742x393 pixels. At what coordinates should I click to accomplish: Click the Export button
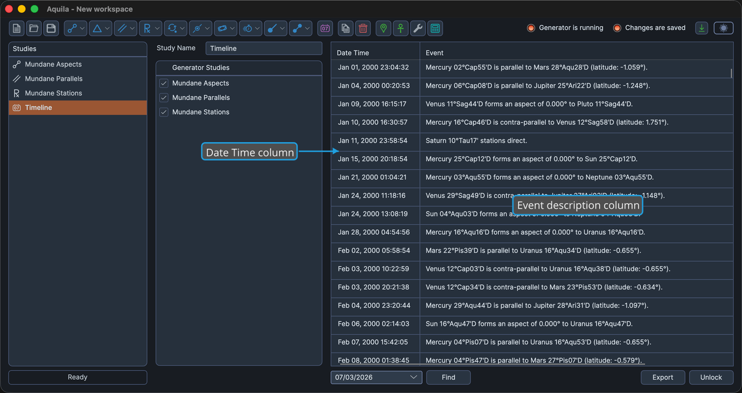(x=663, y=377)
